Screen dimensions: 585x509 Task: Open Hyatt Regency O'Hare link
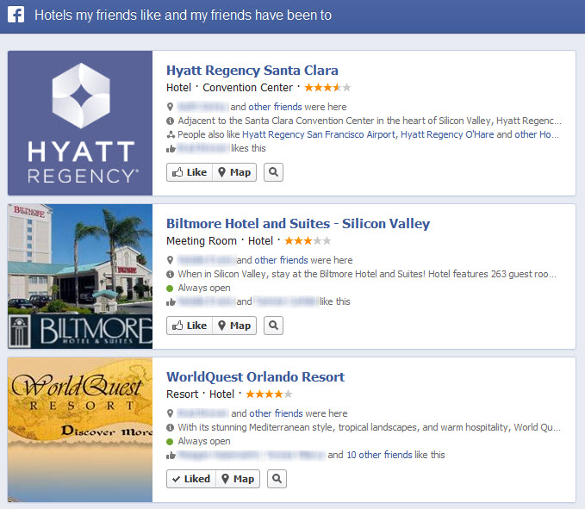[x=447, y=134]
